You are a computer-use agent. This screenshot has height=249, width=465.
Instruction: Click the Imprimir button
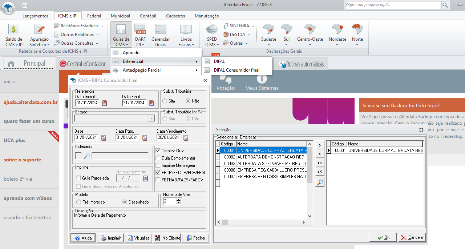coord(110,238)
